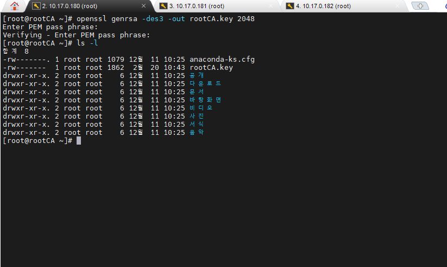Viewport: 447px width, 267px height.
Task: Click the key icon on 10.17.0.182 tab
Action: click(x=290, y=6)
